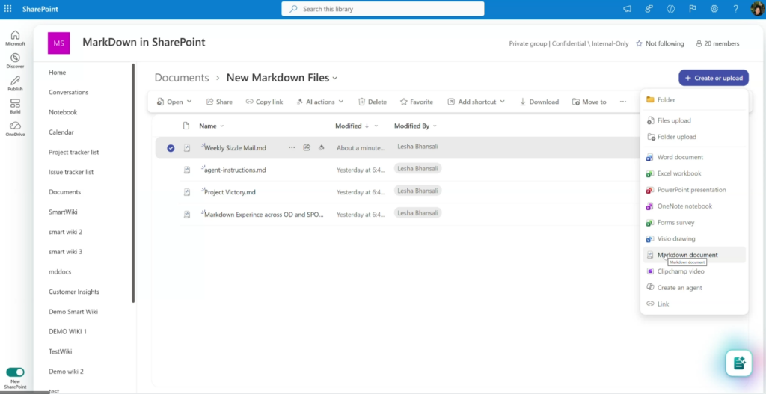The width and height of the screenshot is (766, 394).
Task: Expand the AI actions dropdown
Action: tap(319, 102)
